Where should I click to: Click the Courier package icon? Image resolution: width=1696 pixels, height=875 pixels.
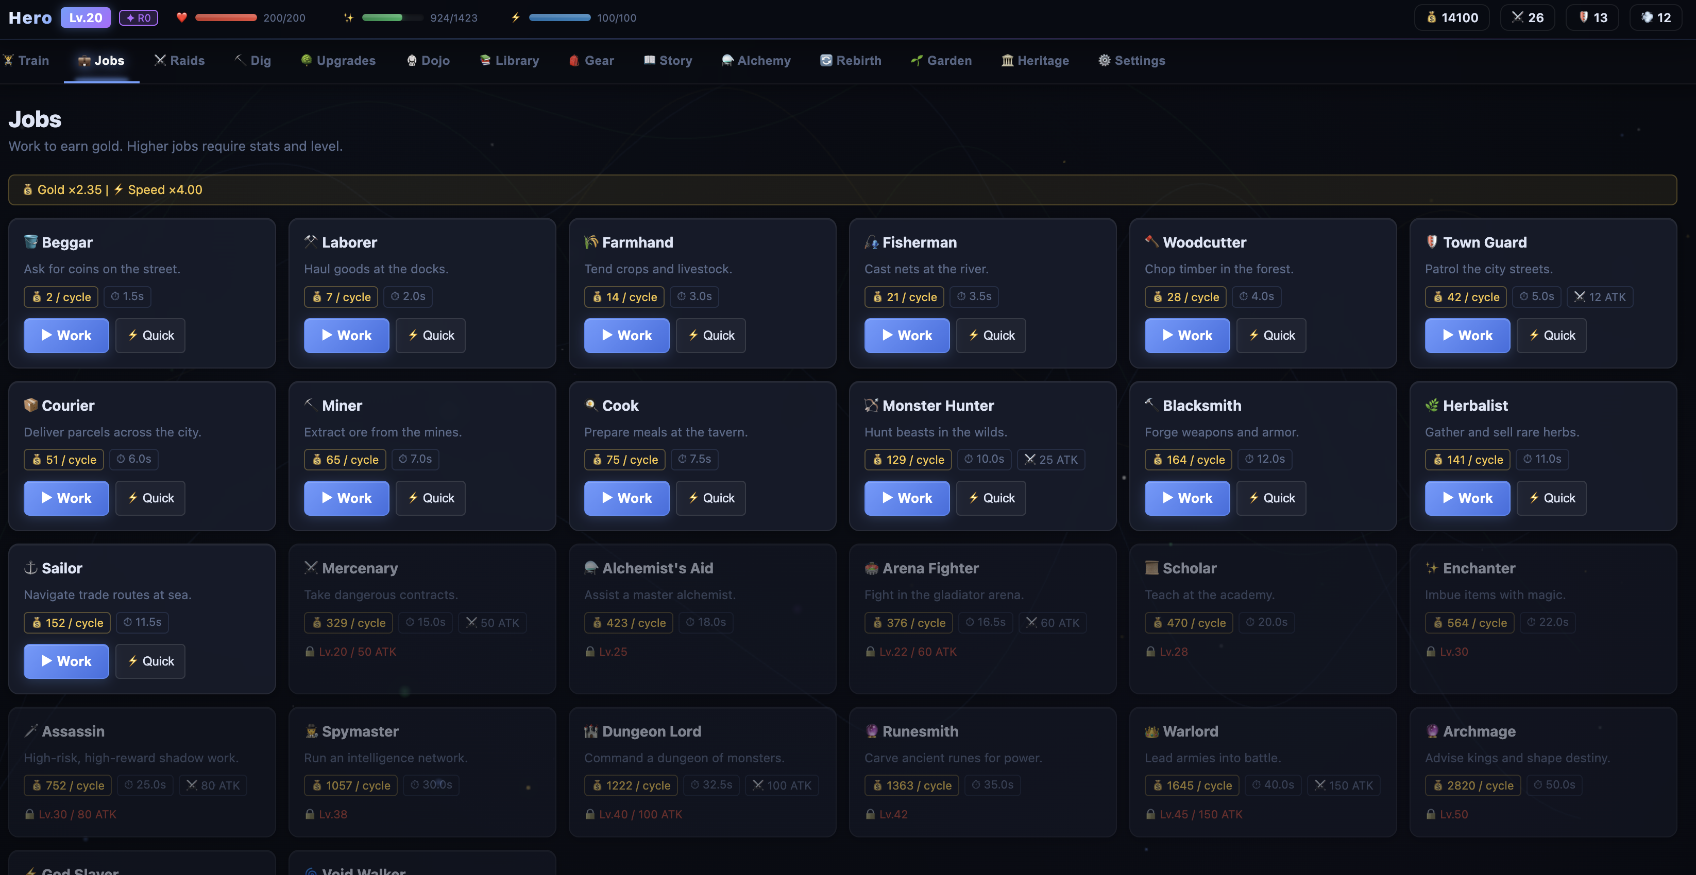click(x=30, y=405)
